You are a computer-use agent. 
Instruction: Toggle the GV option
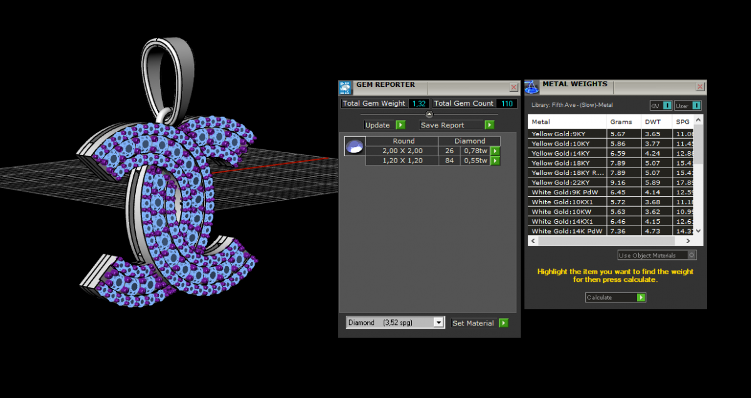click(667, 106)
